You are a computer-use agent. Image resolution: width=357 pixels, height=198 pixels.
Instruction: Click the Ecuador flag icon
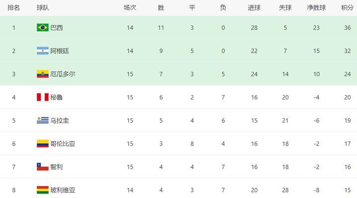coord(43,74)
